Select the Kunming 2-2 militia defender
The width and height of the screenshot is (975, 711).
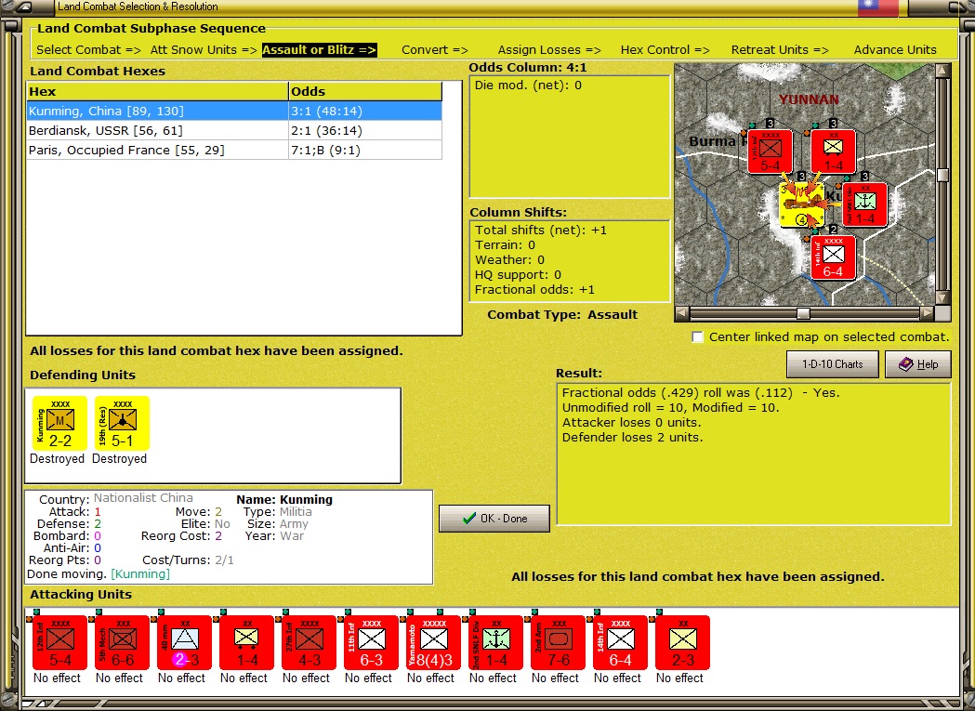pos(59,423)
